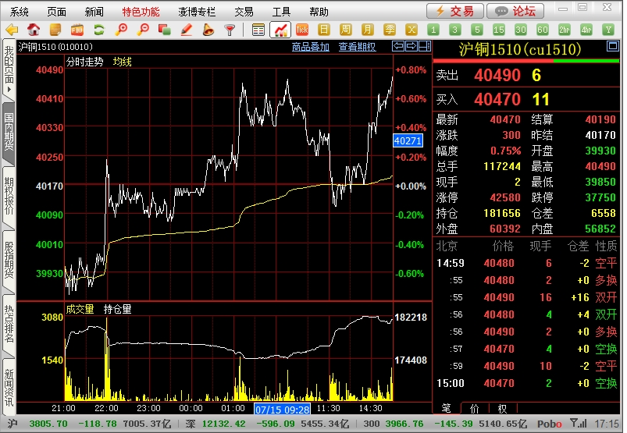Switch to the 笔 tab
Viewport: 627px width, 433px height.
[x=447, y=408]
